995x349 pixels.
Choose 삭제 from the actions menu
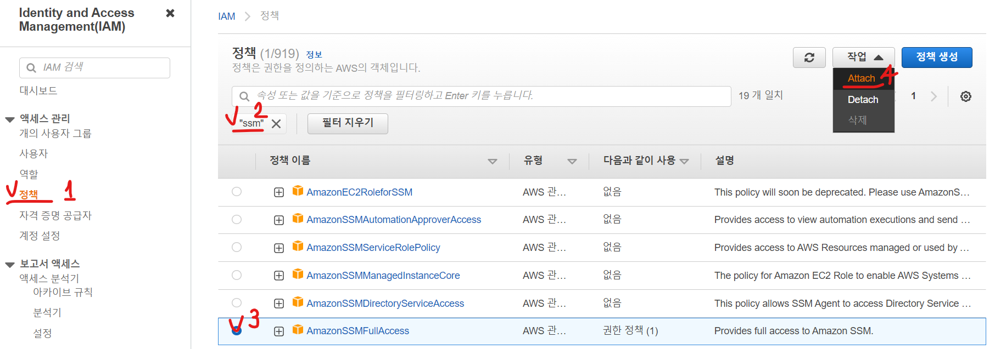(857, 120)
